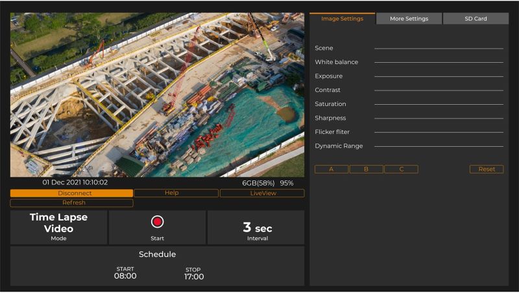Change the Time Lapse Video mode tile
The height and width of the screenshot is (293, 519).
tap(58, 227)
